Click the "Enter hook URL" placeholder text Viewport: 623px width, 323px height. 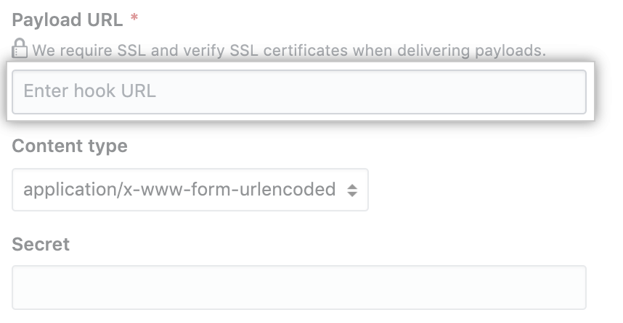click(x=90, y=92)
